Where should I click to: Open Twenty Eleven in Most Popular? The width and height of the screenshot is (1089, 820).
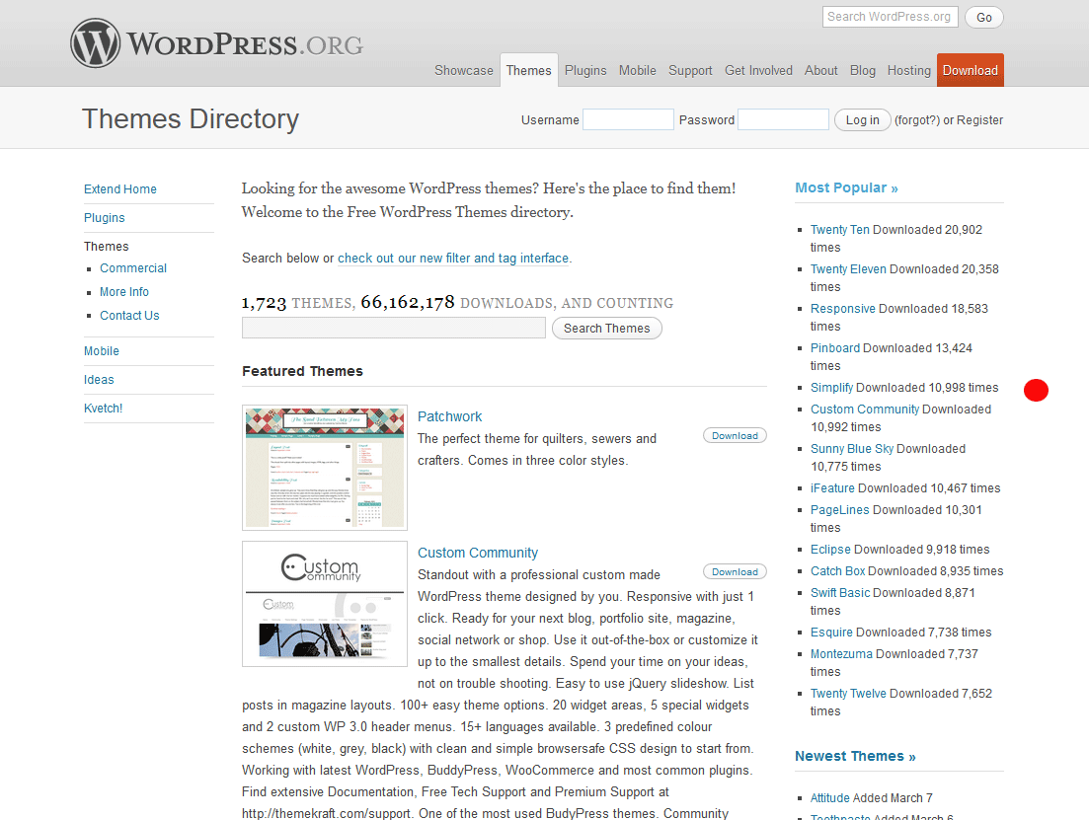pyautogui.click(x=848, y=268)
